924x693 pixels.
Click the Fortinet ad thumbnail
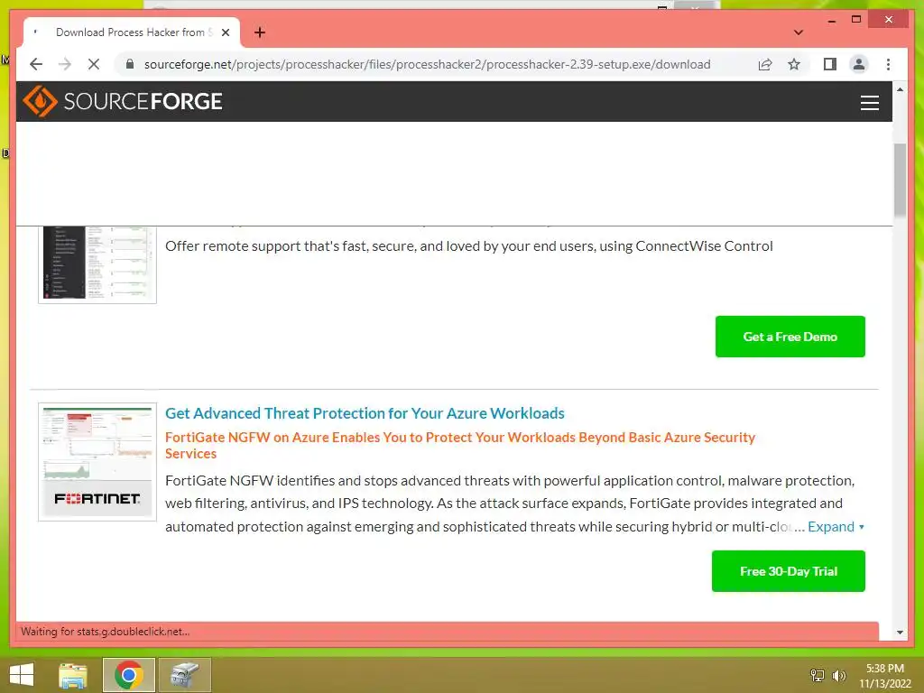pos(97,462)
